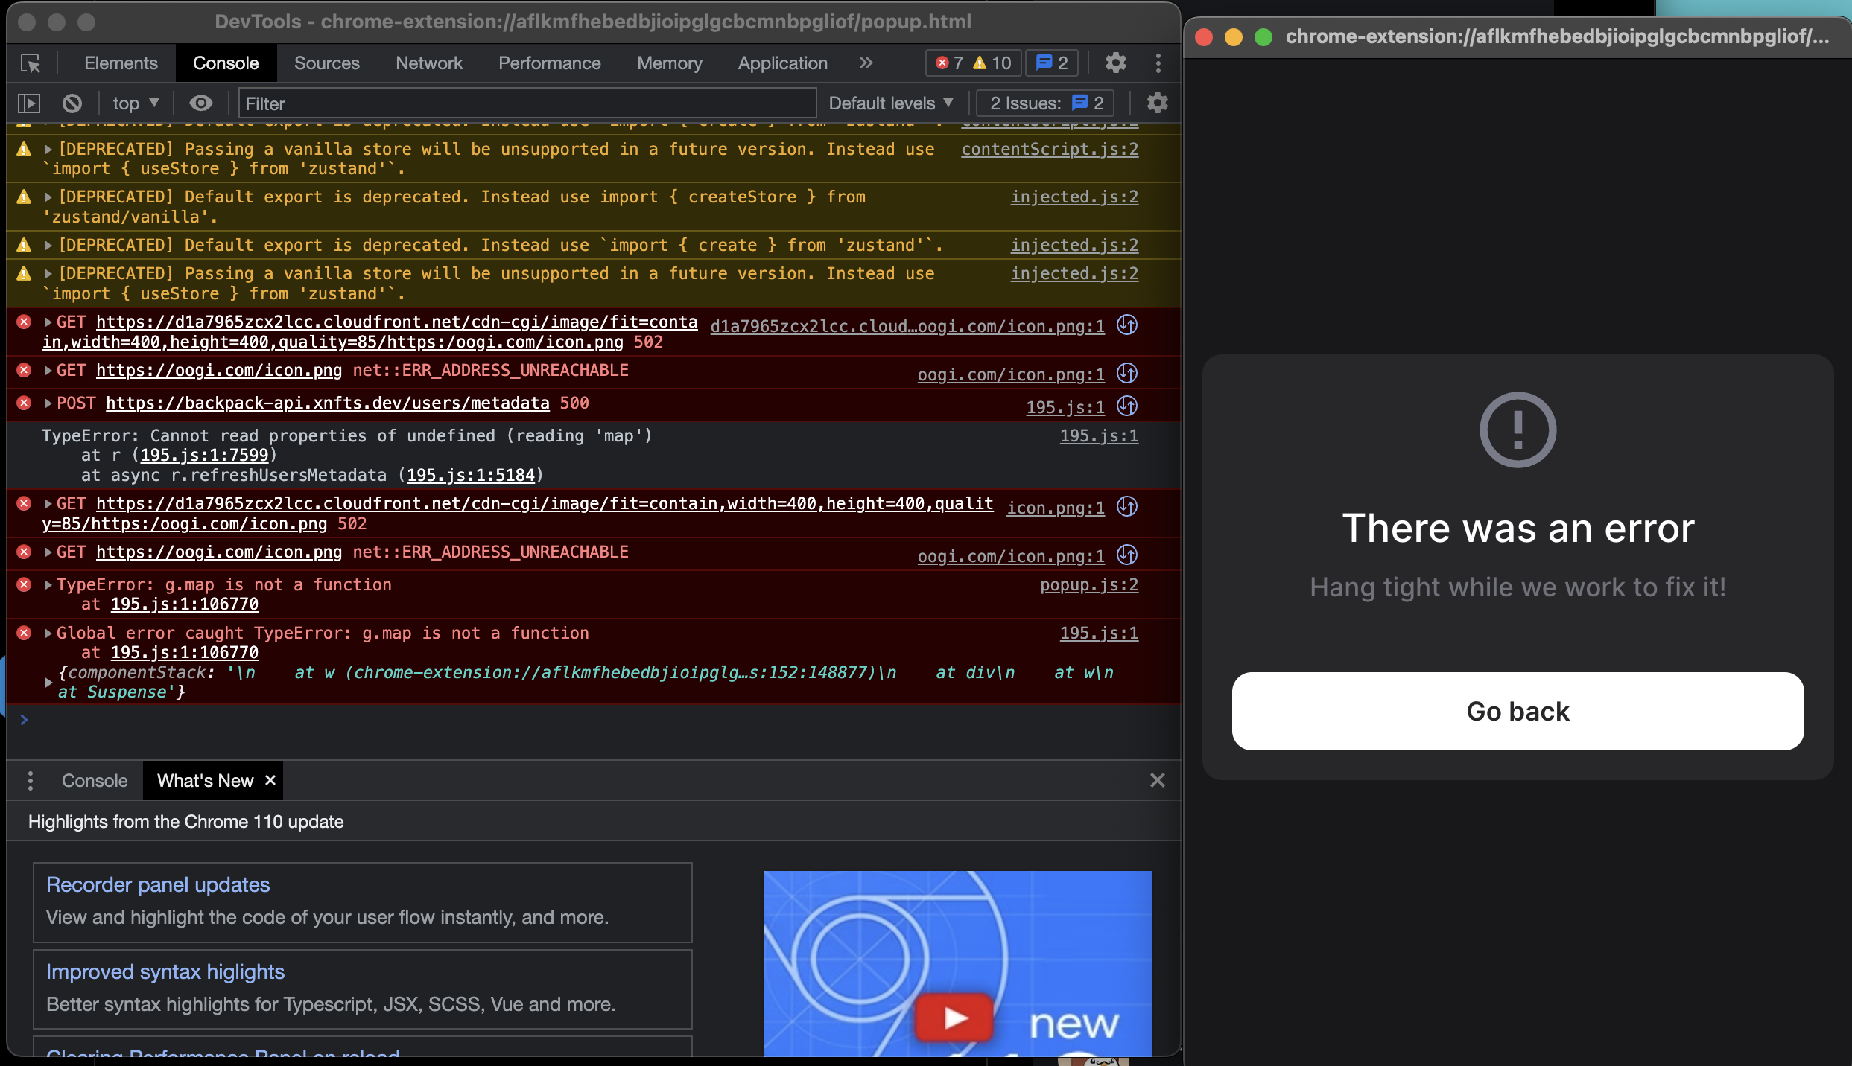Open the top context dropdown
Screen dimensions: 1852x1066
pos(136,103)
